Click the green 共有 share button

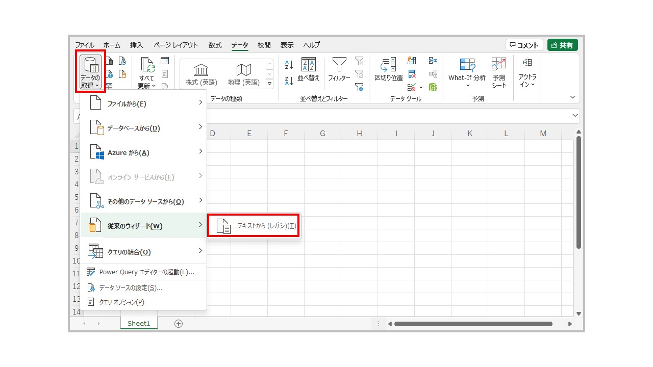(x=562, y=45)
